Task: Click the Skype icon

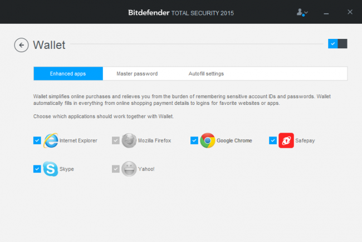Action: click(51, 169)
